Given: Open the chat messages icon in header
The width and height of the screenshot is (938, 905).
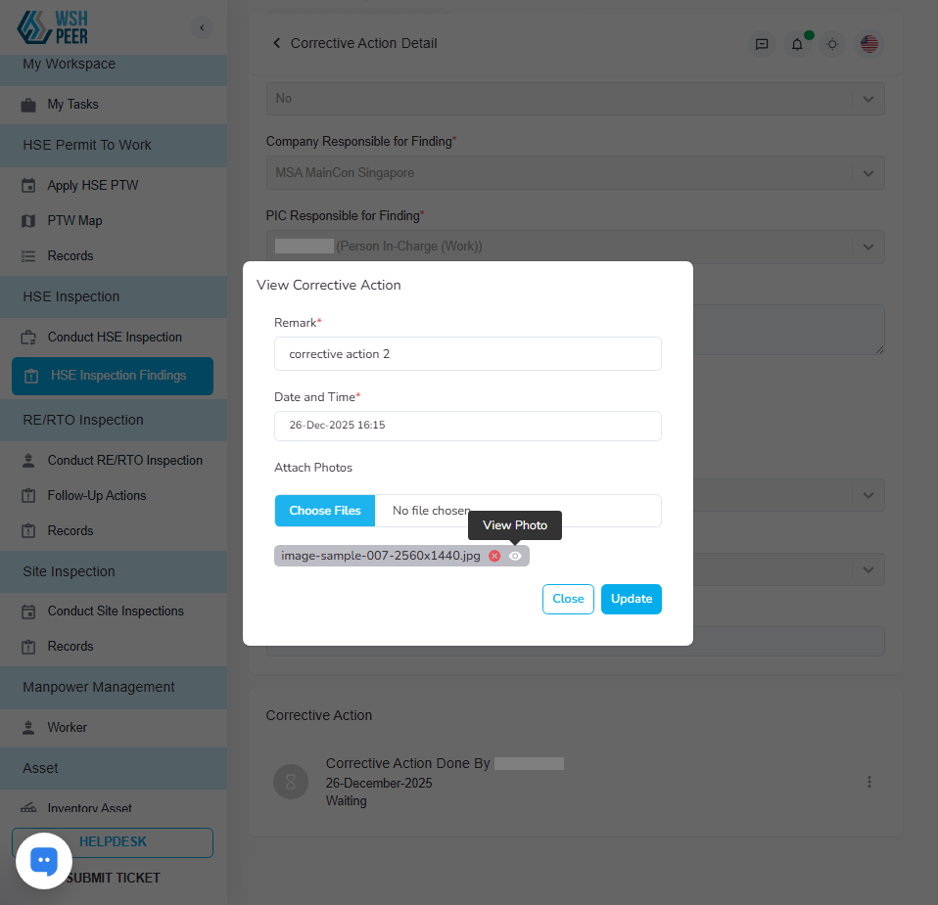Looking at the screenshot, I should 762,44.
